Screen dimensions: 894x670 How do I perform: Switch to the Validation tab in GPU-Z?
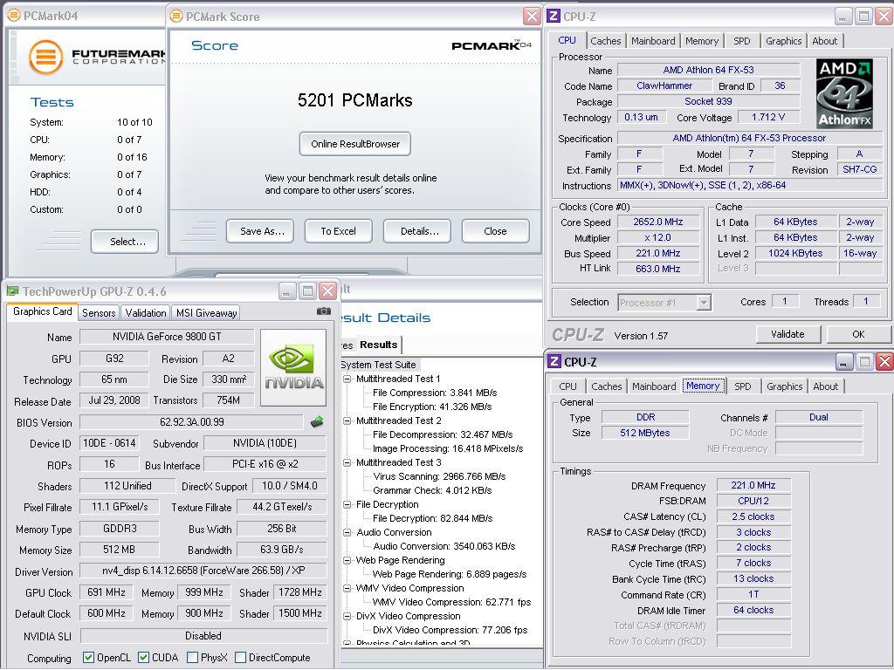[x=146, y=313]
